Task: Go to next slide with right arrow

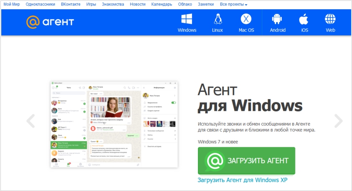Action: pos(338,121)
